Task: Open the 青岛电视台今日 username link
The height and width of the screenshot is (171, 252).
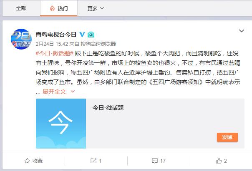Action: click(56, 35)
